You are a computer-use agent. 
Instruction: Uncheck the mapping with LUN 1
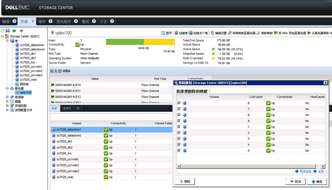coord(179,127)
